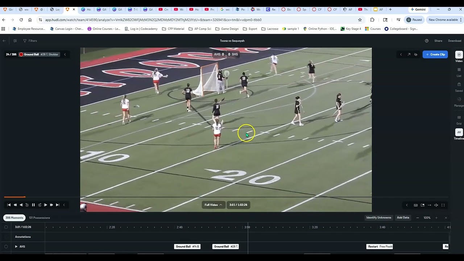
Task: Select Ground Ball #14 timeline moment
Action: (x=188, y=246)
